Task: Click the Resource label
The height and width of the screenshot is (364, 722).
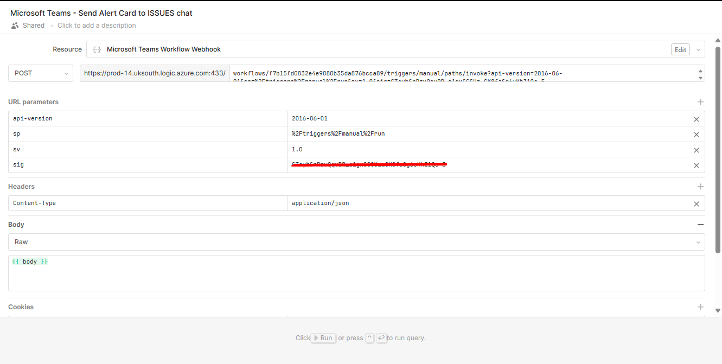Action: coord(67,49)
